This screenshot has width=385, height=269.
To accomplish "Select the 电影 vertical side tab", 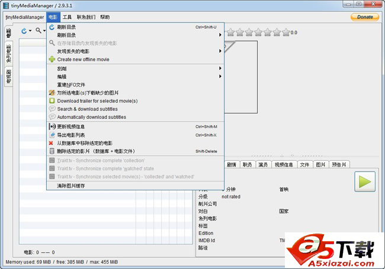I will click(9, 33).
